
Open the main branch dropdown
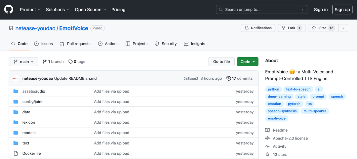(x=23, y=62)
